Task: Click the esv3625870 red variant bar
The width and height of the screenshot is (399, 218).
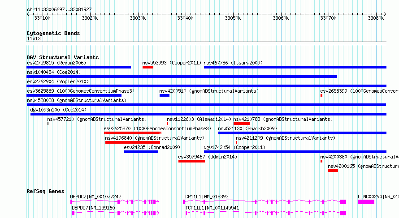Action: [x=133, y=133]
